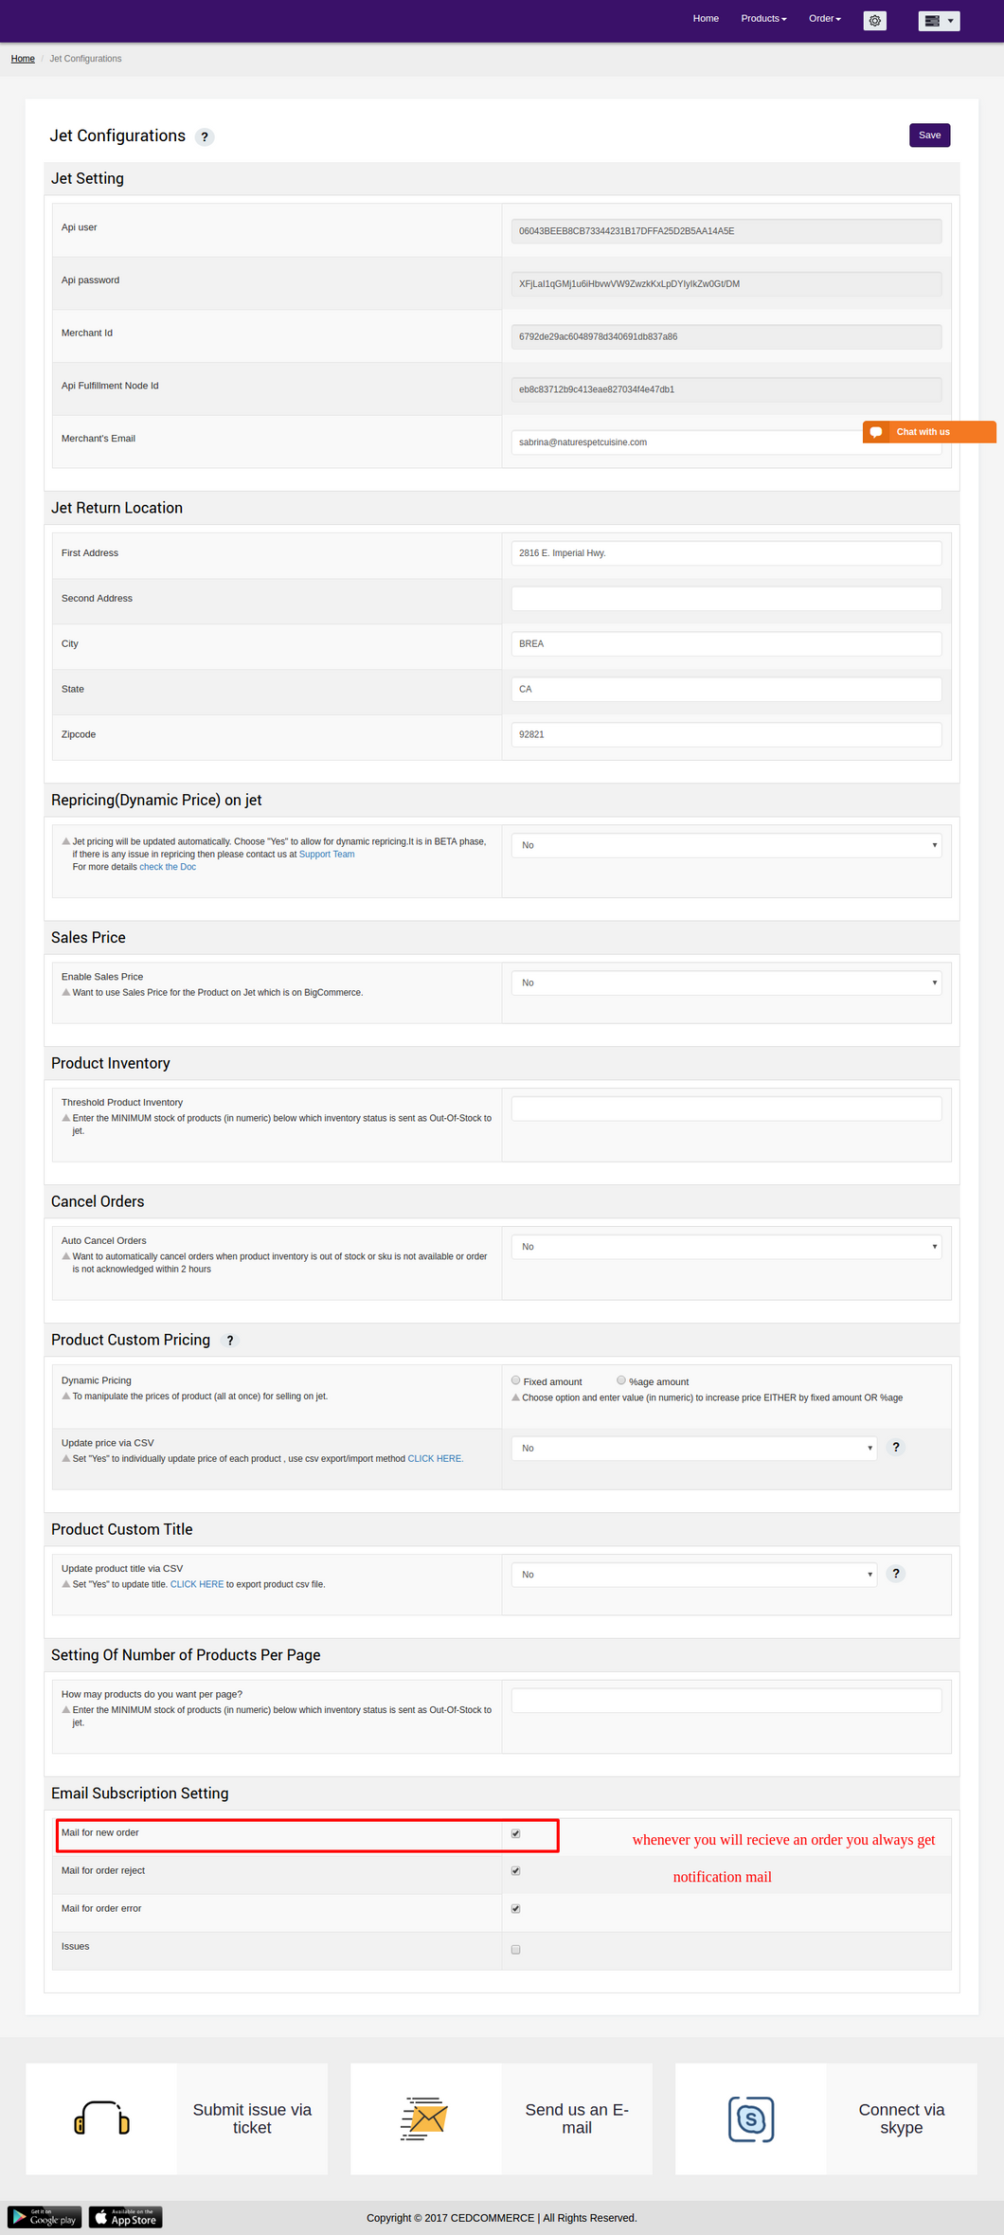Click the headset icon for ticket support
The height and width of the screenshot is (2235, 1004).
click(101, 2118)
